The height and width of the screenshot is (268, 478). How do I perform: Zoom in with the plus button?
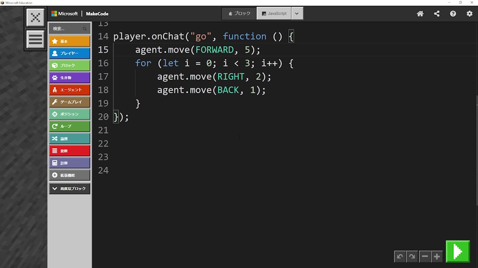tap(437, 256)
